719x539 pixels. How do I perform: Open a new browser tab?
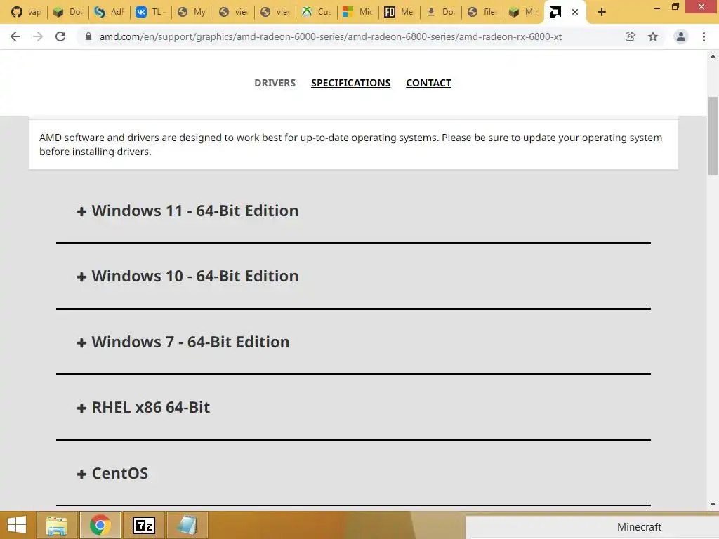602,12
